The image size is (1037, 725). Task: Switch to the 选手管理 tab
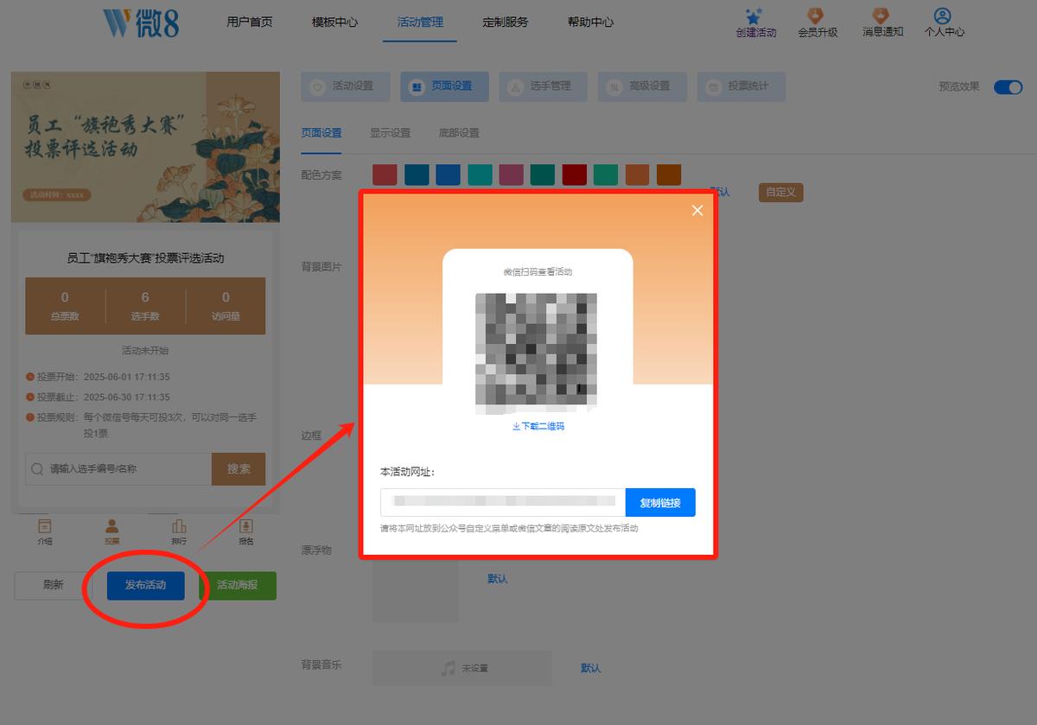[x=543, y=86]
